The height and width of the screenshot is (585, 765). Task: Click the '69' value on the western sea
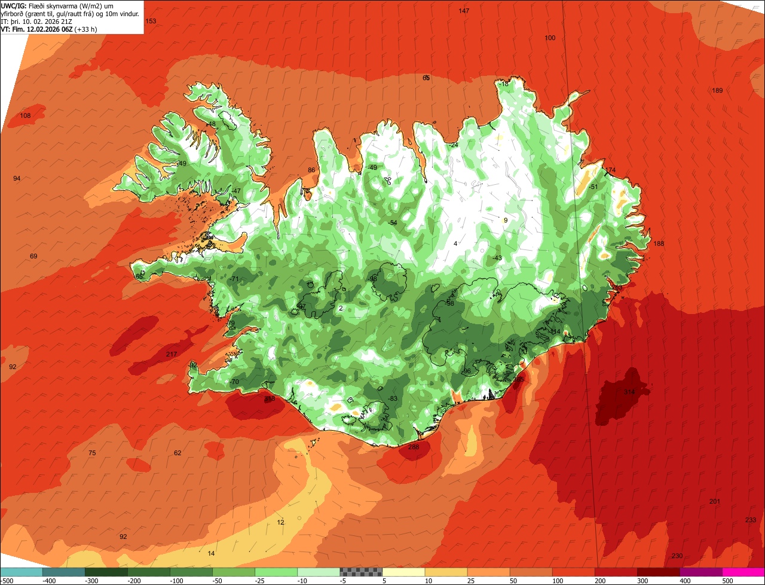pyautogui.click(x=33, y=256)
